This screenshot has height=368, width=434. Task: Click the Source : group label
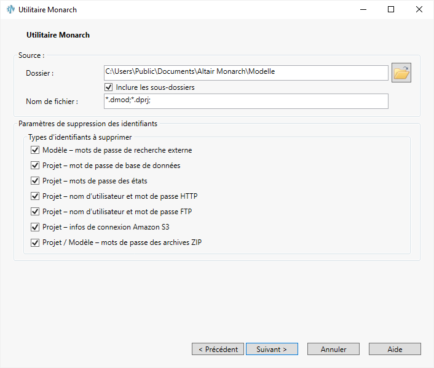coord(31,55)
